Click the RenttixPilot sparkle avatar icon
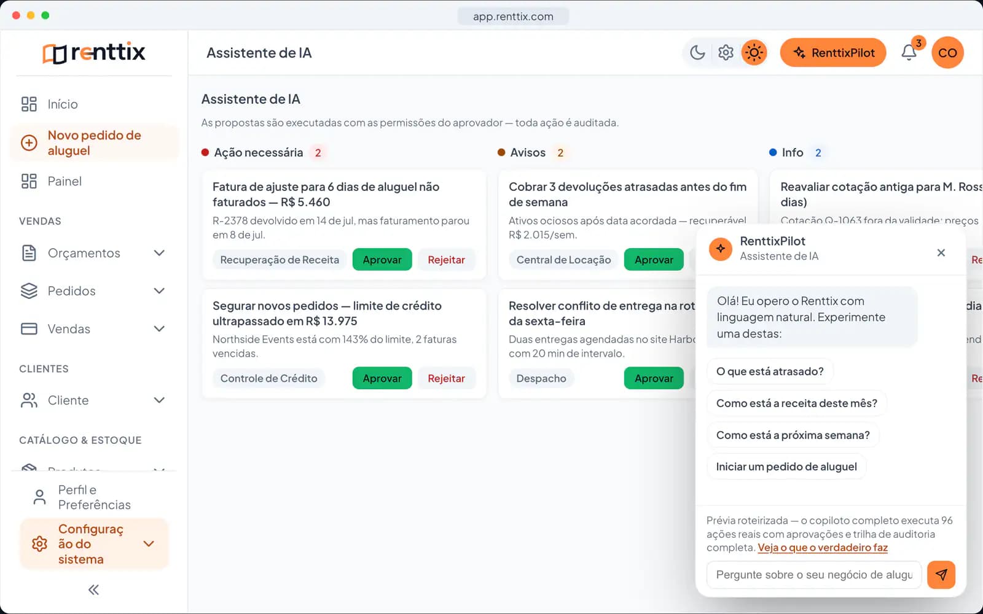Image resolution: width=983 pixels, height=614 pixels. (x=721, y=249)
